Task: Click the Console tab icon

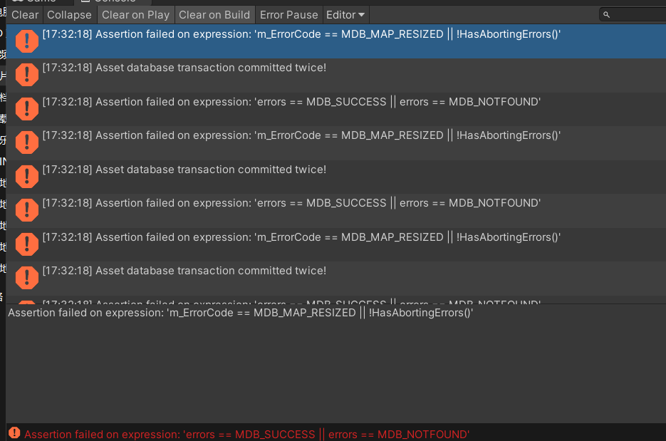Action: coord(87,2)
